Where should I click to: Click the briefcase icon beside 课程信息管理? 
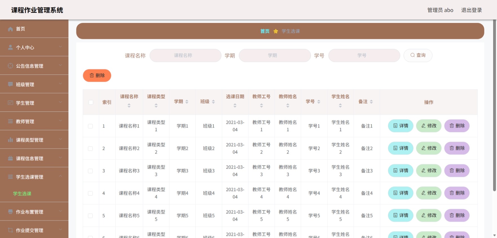[x=10, y=158]
